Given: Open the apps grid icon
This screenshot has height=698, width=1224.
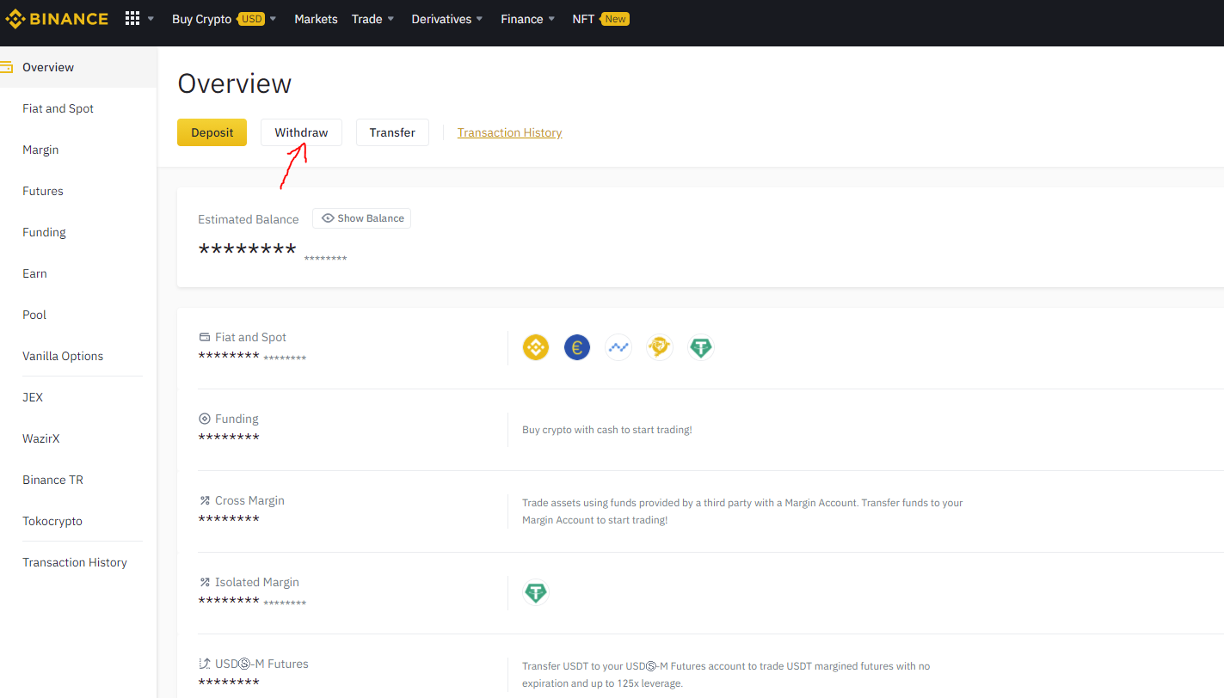Looking at the screenshot, I should 132,19.
